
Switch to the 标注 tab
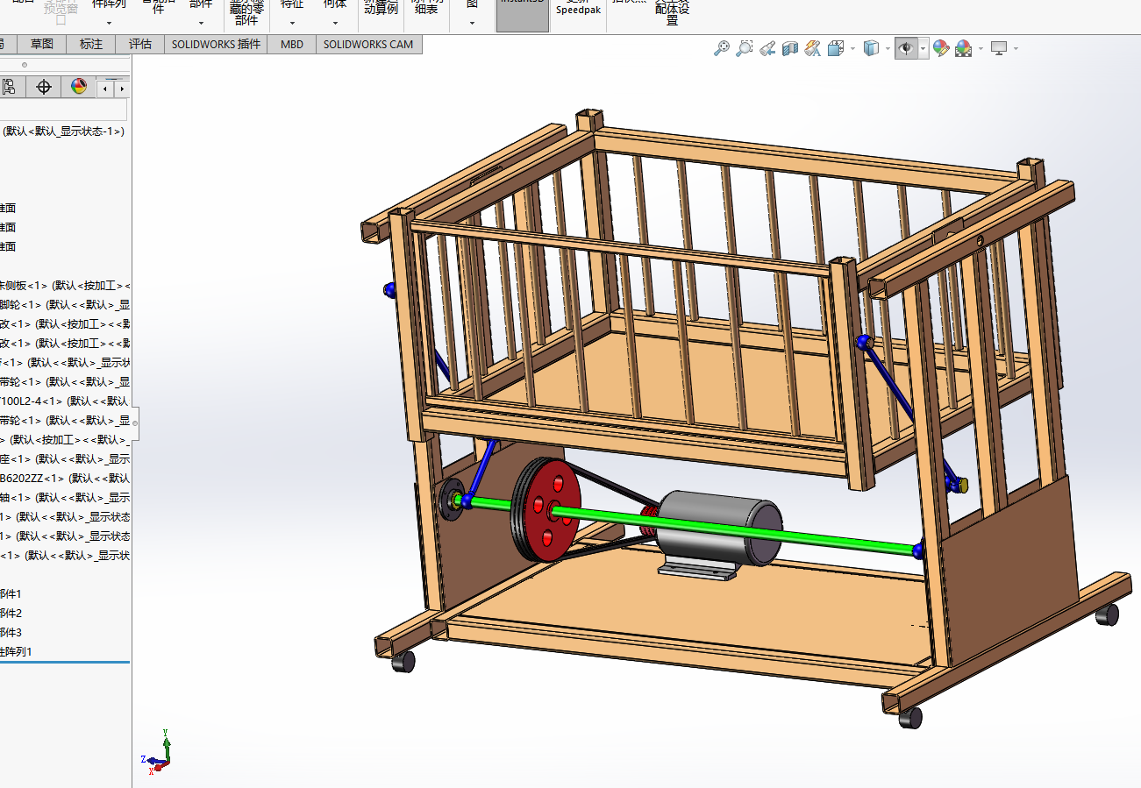pos(91,44)
